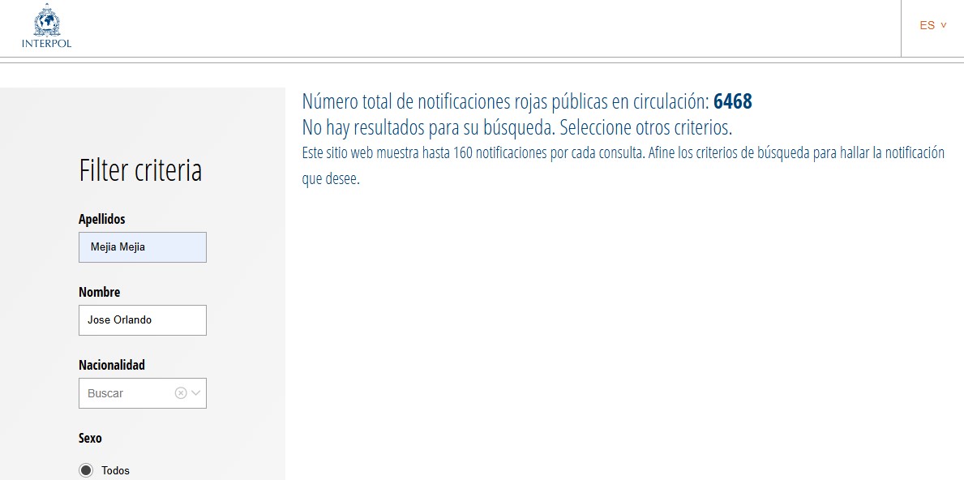Focus the Apellidos field containing Mejia Mejia
Viewport: 964px width, 480px height.
pyautogui.click(x=143, y=247)
